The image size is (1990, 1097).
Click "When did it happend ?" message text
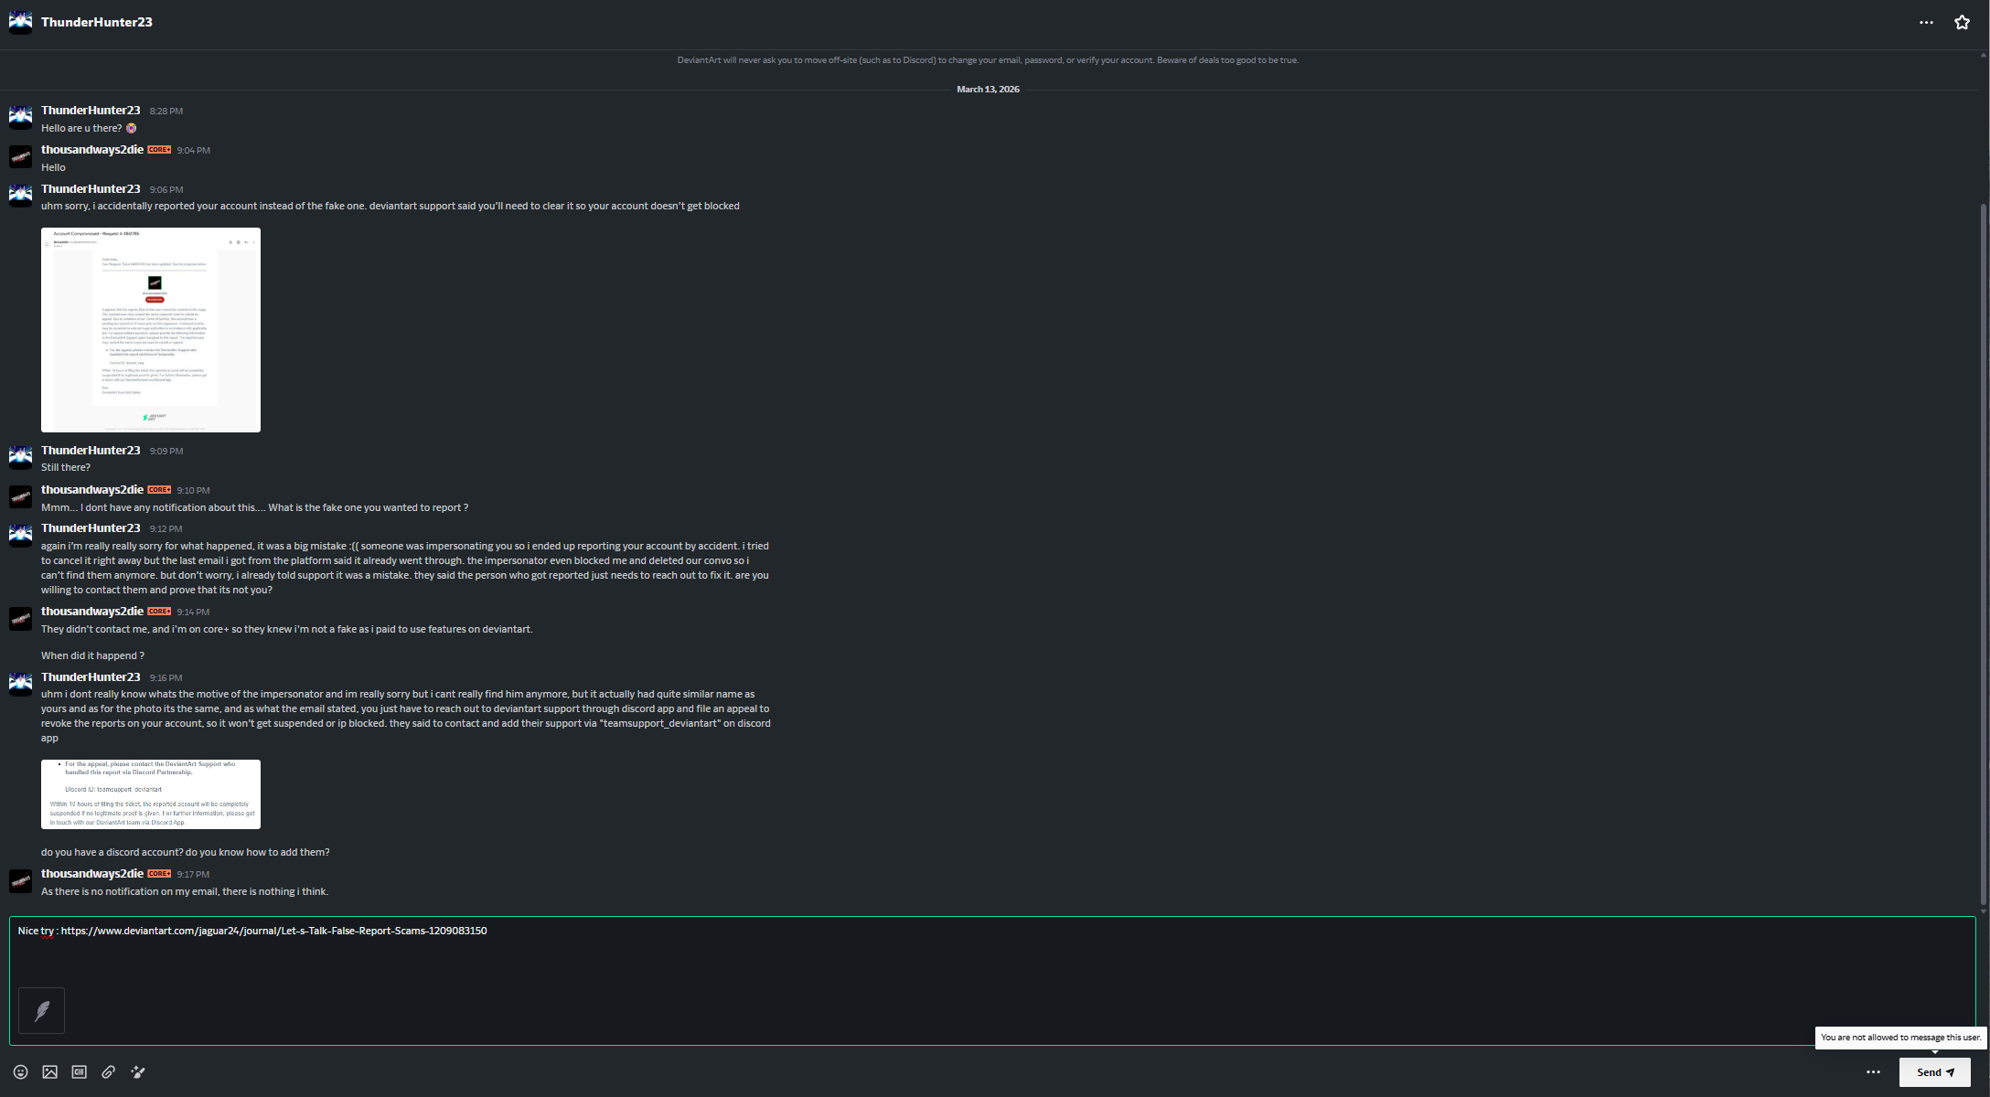tap(92, 655)
